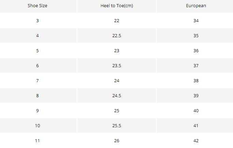Click European size 42 cell
Screen dimensions: 233x148
pyautogui.click(x=196, y=140)
